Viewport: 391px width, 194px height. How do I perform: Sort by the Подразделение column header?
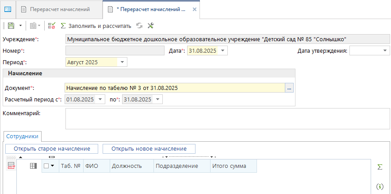pyautogui.click(x=182, y=166)
